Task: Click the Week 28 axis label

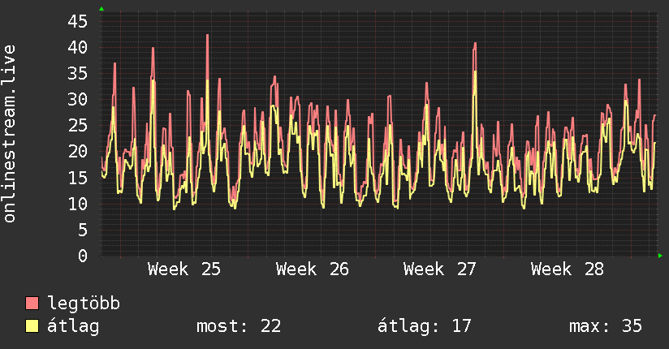Action: [x=568, y=269]
